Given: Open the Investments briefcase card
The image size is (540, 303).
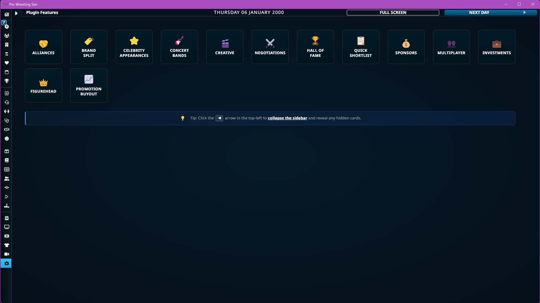Looking at the screenshot, I should (x=497, y=47).
